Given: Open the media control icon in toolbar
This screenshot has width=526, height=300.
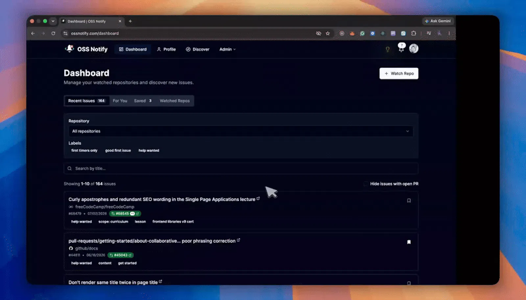Looking at the screenshot, I should (429, 33).
